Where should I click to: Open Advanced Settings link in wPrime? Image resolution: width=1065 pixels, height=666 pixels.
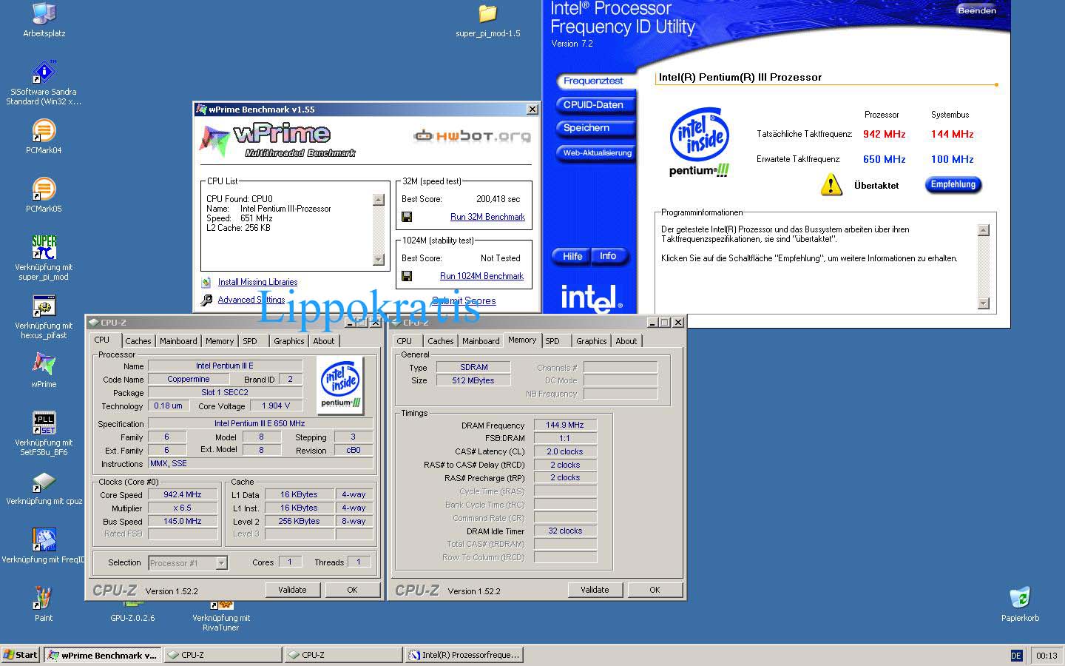[x=251, y=300]
